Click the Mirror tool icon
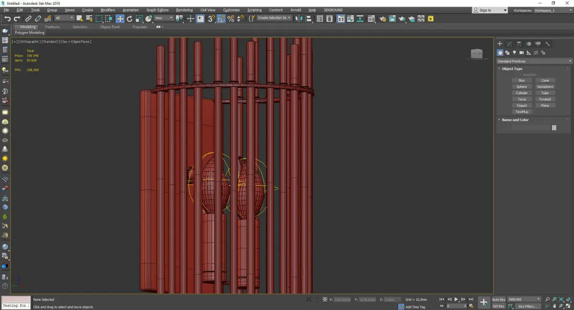This screenshot has height=310, width=574. click(298, 19)
